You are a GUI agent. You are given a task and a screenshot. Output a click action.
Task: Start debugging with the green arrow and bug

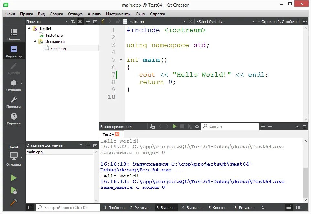pyautogui.click(x=14, y=190)
